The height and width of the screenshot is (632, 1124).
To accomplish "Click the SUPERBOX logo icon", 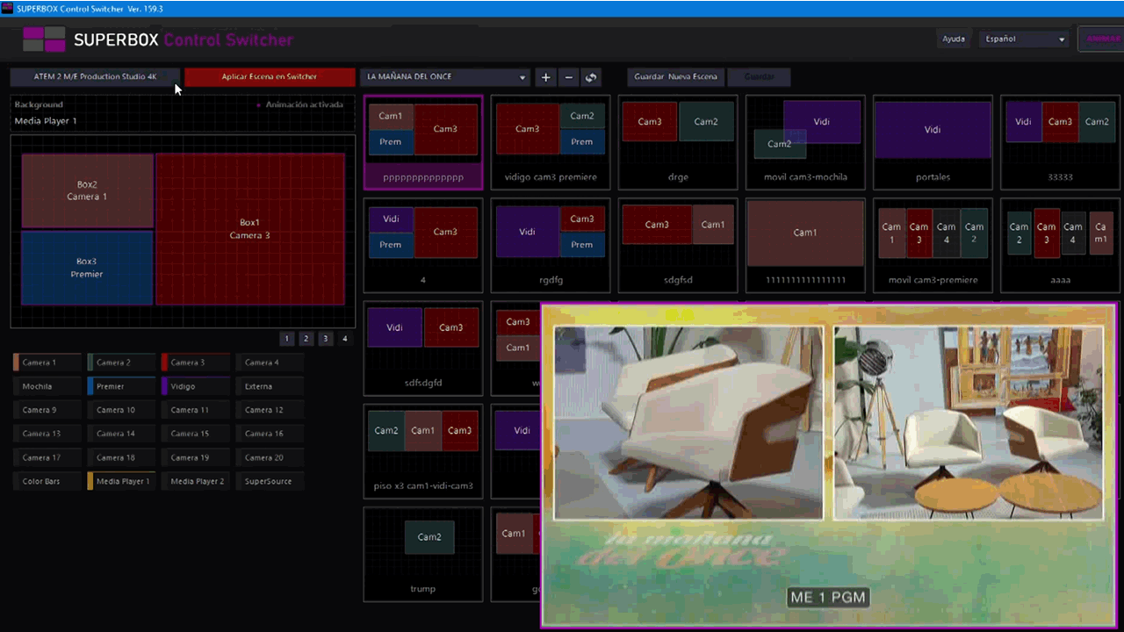I will [44, 39].
